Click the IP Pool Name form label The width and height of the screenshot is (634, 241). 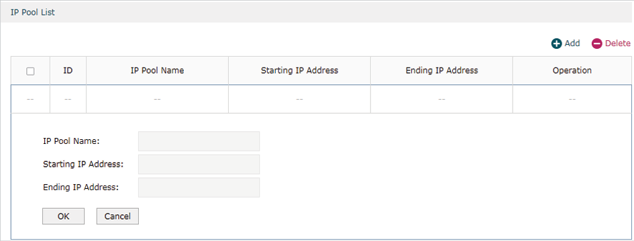coord(71,141)
